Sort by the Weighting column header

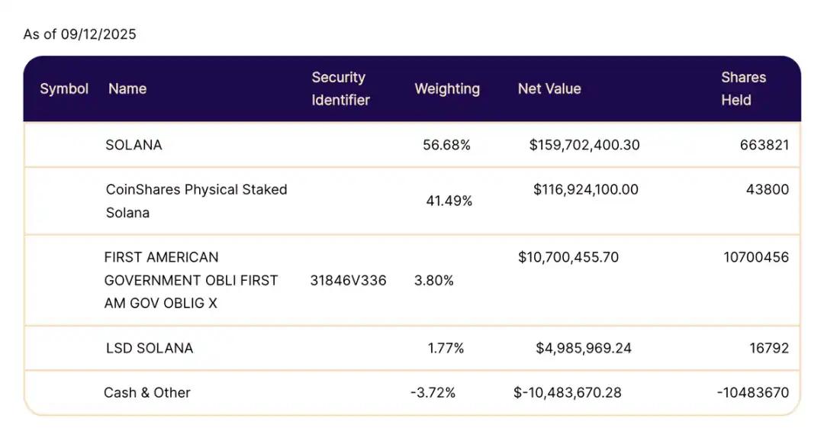[447, 88]
